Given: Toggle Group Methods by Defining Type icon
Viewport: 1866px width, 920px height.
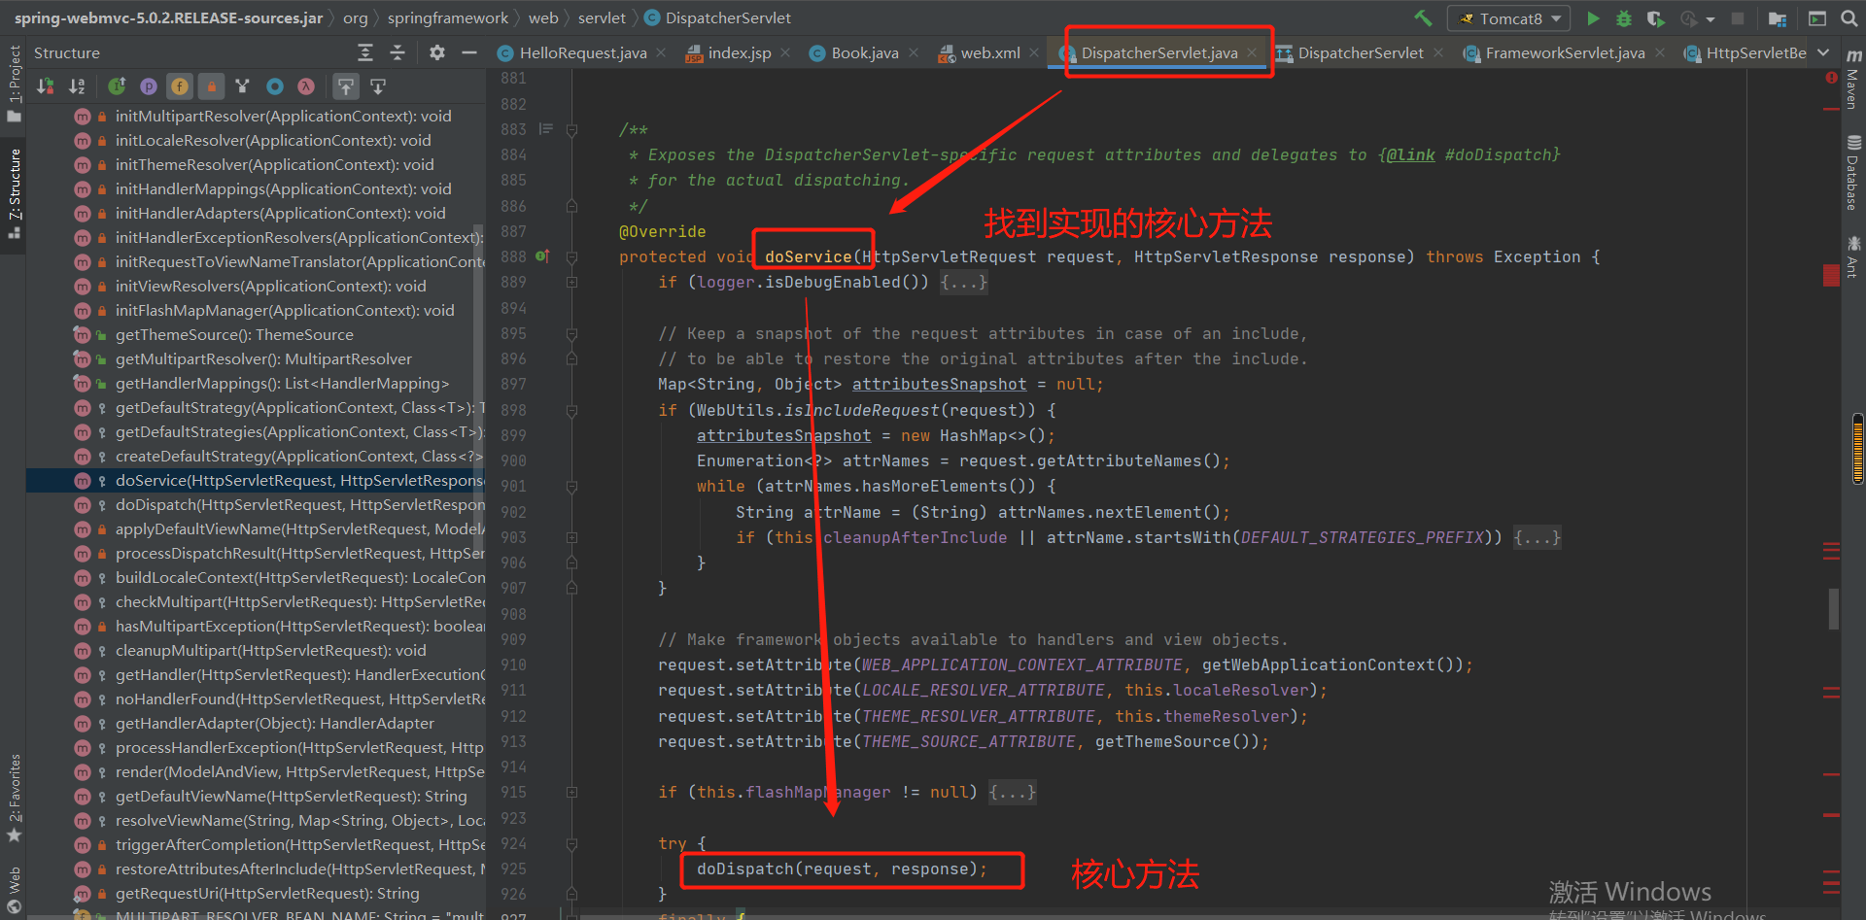Looking at the screenshot, I should pyautogui.click(x=243, y=86).
